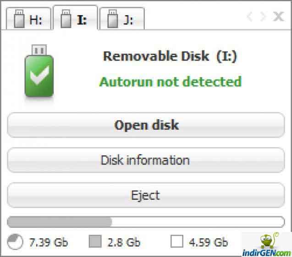Click the USB drive icon on H: tab
Screen dimensions: 292x257
[x=19, y=19]
